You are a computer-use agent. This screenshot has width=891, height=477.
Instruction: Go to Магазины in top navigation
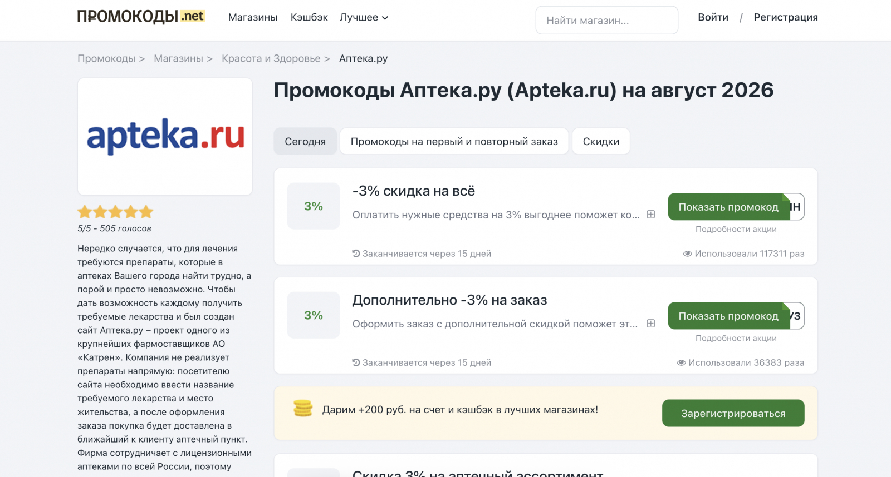pyautogui.click(x=253, y=17)
